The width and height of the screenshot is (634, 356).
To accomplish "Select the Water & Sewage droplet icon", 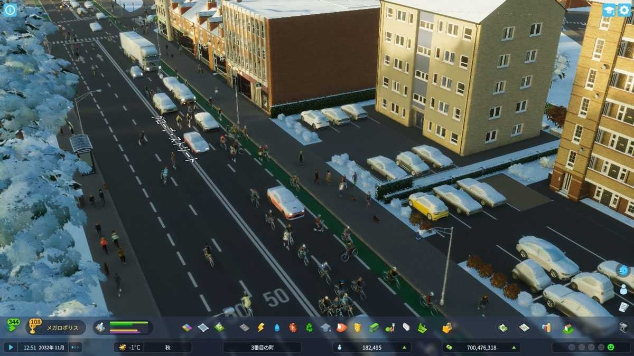I will [277, 328].
